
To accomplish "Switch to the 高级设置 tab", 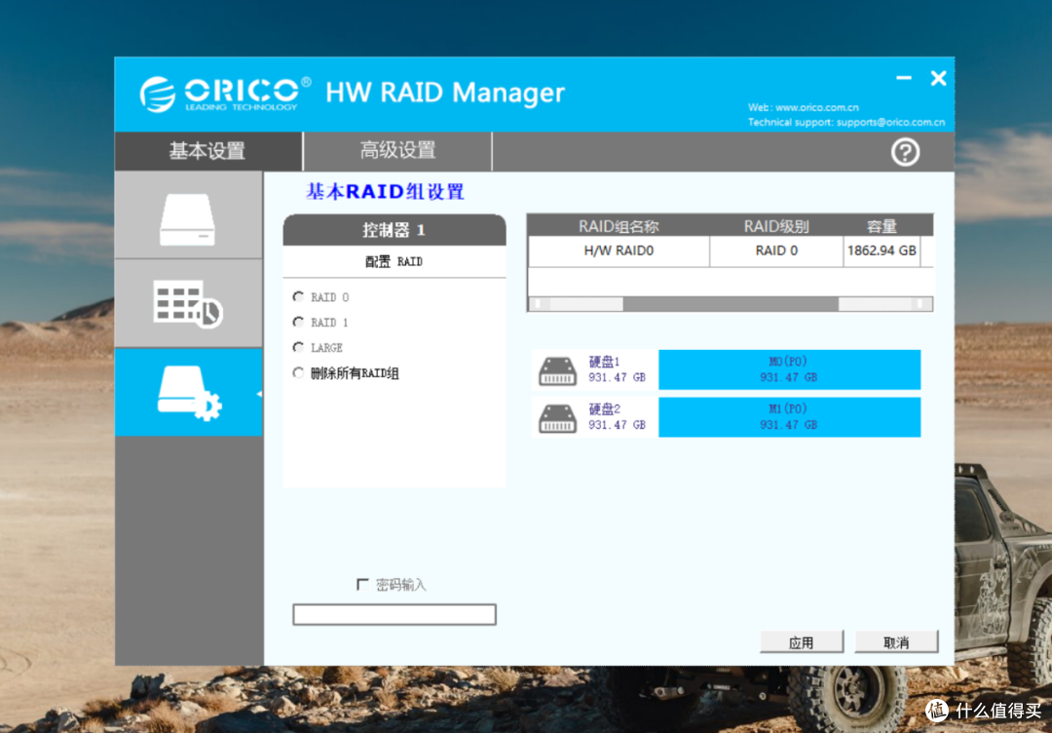I will pos(397,151).
